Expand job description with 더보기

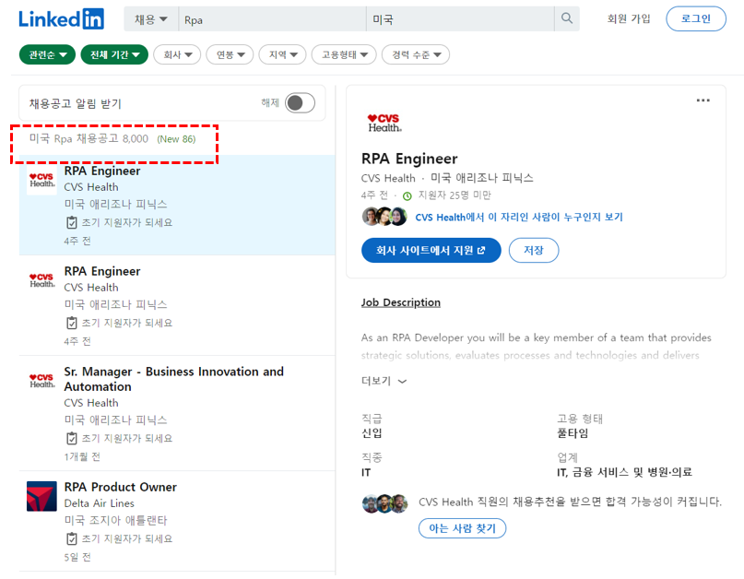pos(384,381)
